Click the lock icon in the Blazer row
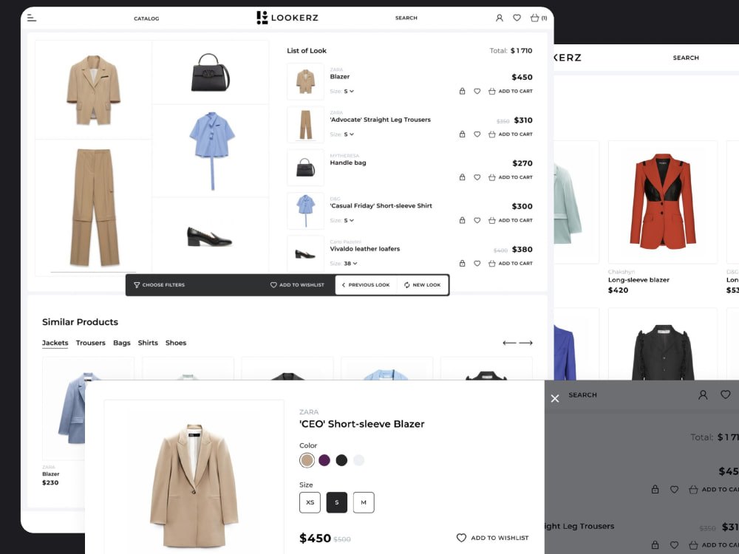 tap(463, 91)
